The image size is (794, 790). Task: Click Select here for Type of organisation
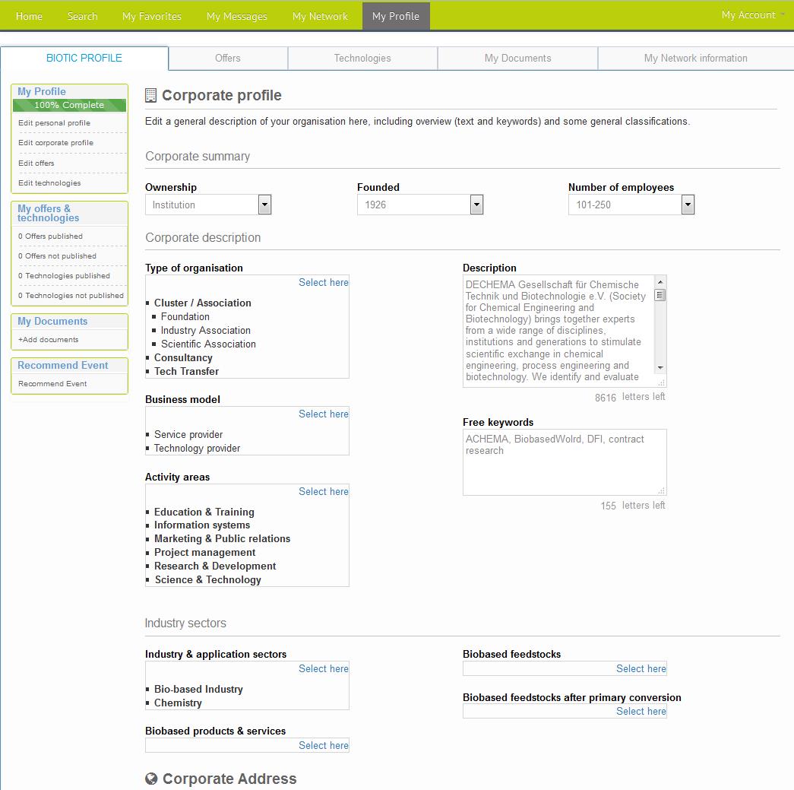pyautogui.click(x=323, y=282)
